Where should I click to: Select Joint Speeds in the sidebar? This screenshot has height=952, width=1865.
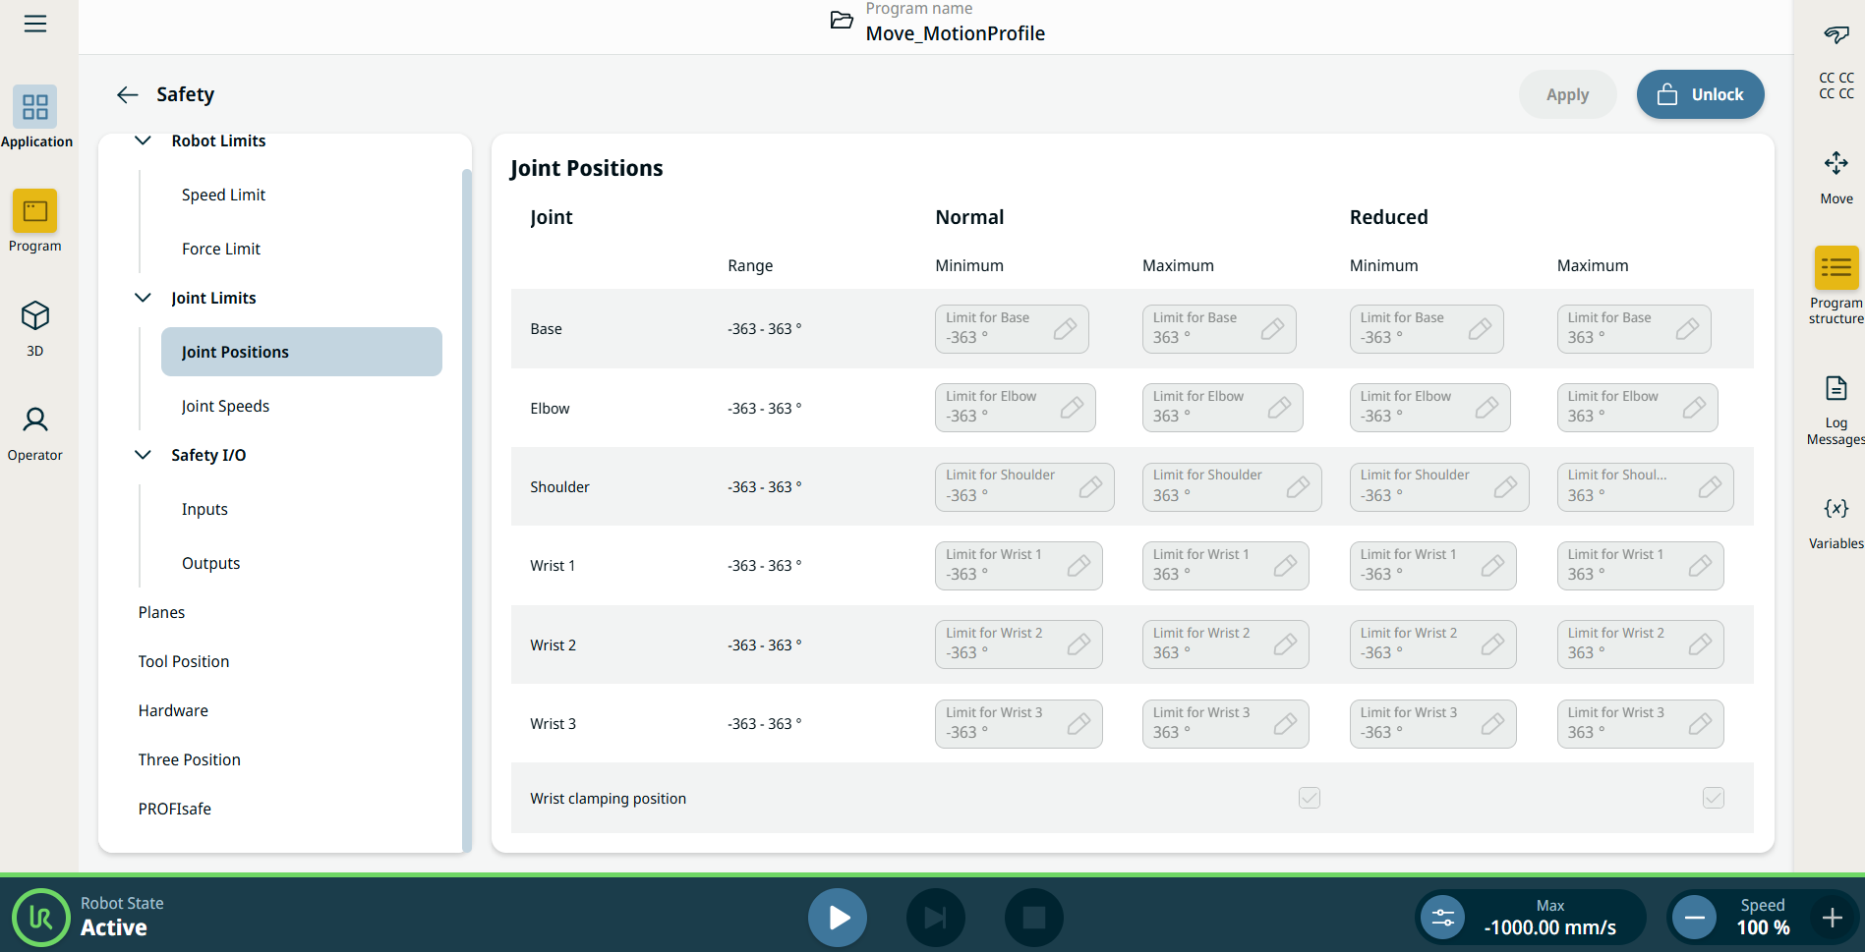coord(225,406)
